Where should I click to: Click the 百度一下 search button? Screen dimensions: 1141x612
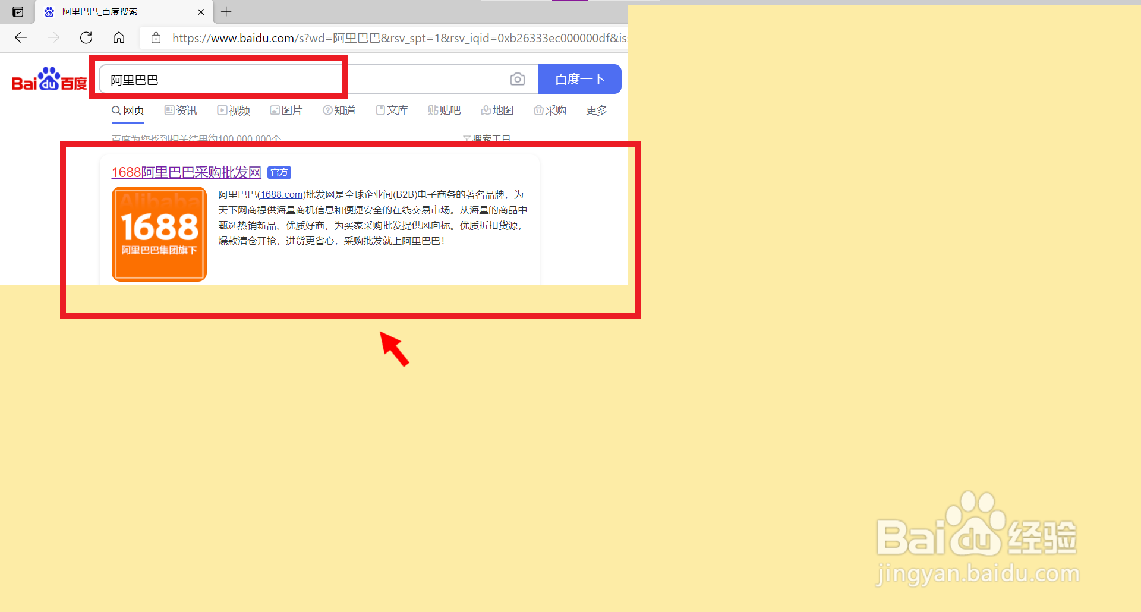tap(580, 79)
